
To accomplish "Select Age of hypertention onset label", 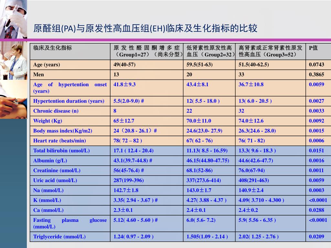I will coord(70,88).
